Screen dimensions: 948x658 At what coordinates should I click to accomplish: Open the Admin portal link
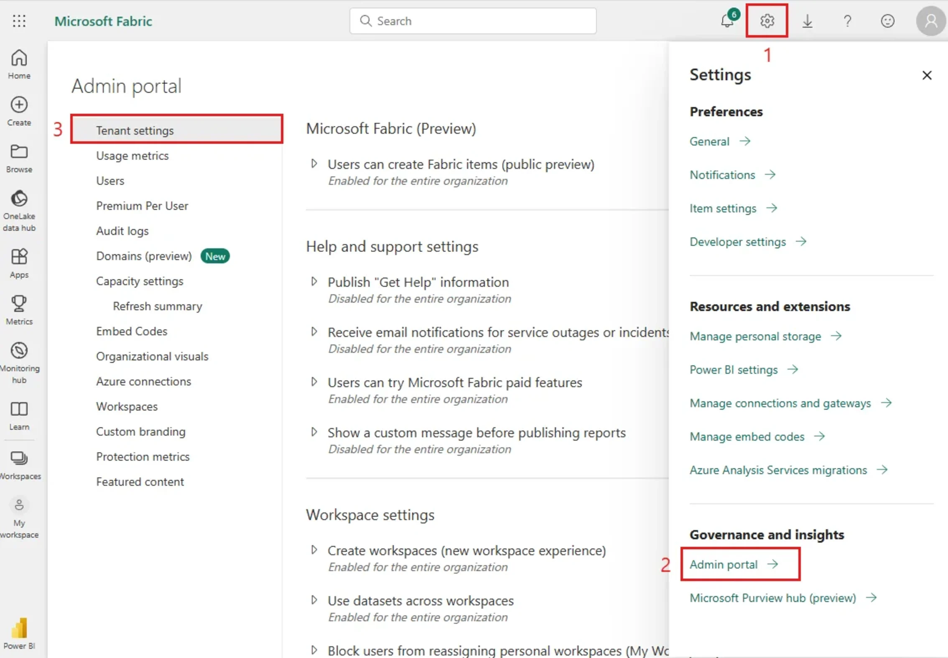(x=724, y=564)
